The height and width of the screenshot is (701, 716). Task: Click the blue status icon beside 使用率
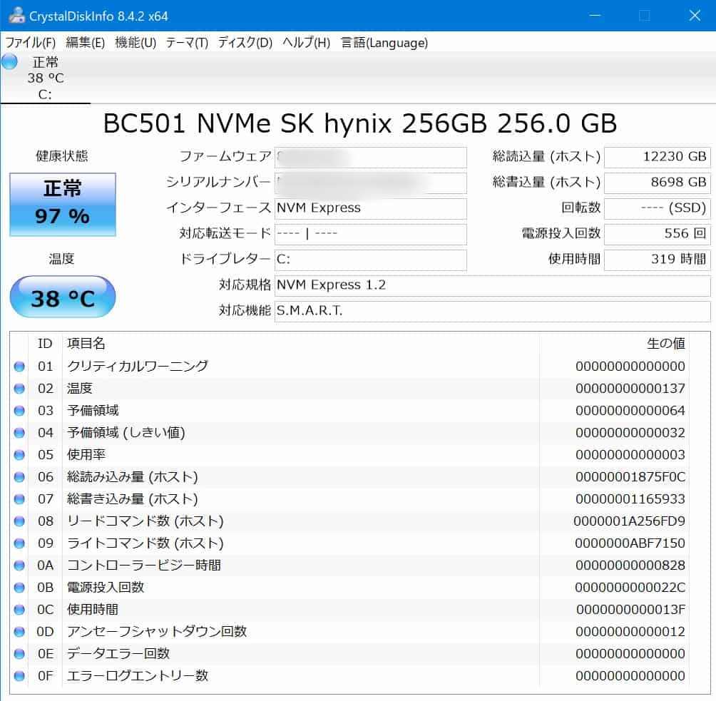(19, 455)
